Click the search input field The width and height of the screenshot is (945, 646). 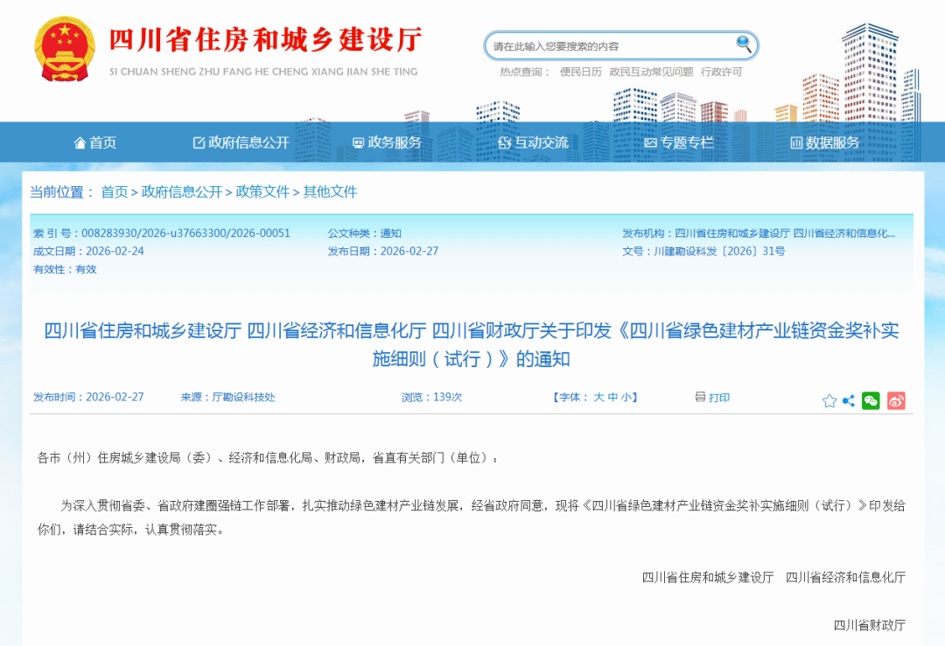608,45
